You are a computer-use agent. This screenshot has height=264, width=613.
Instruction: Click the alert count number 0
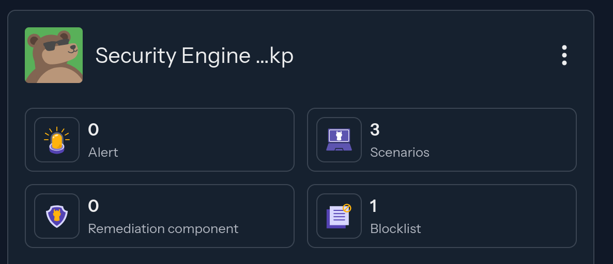[x=94, y=130]
